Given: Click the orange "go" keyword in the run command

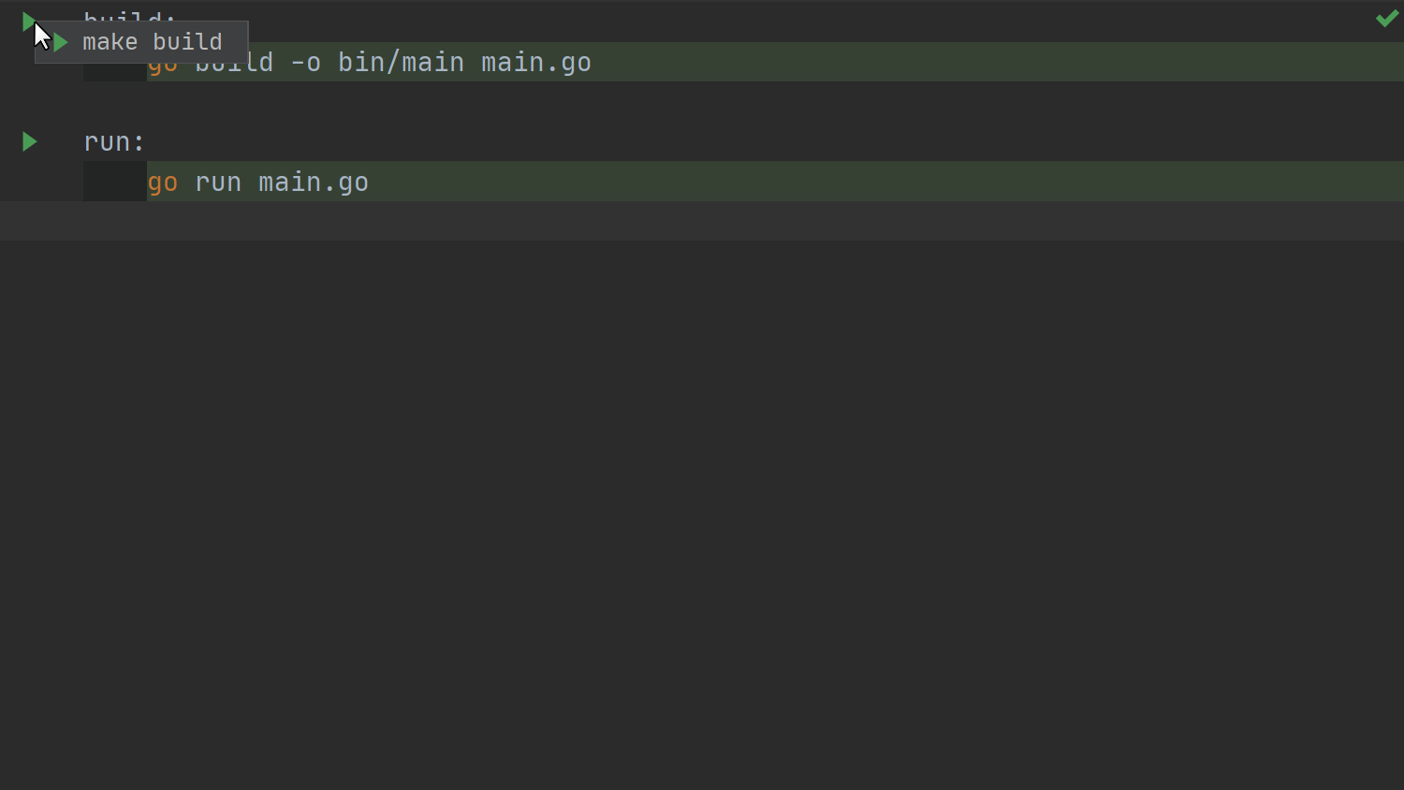Looking at the screenshot, I should click(163, 183).
